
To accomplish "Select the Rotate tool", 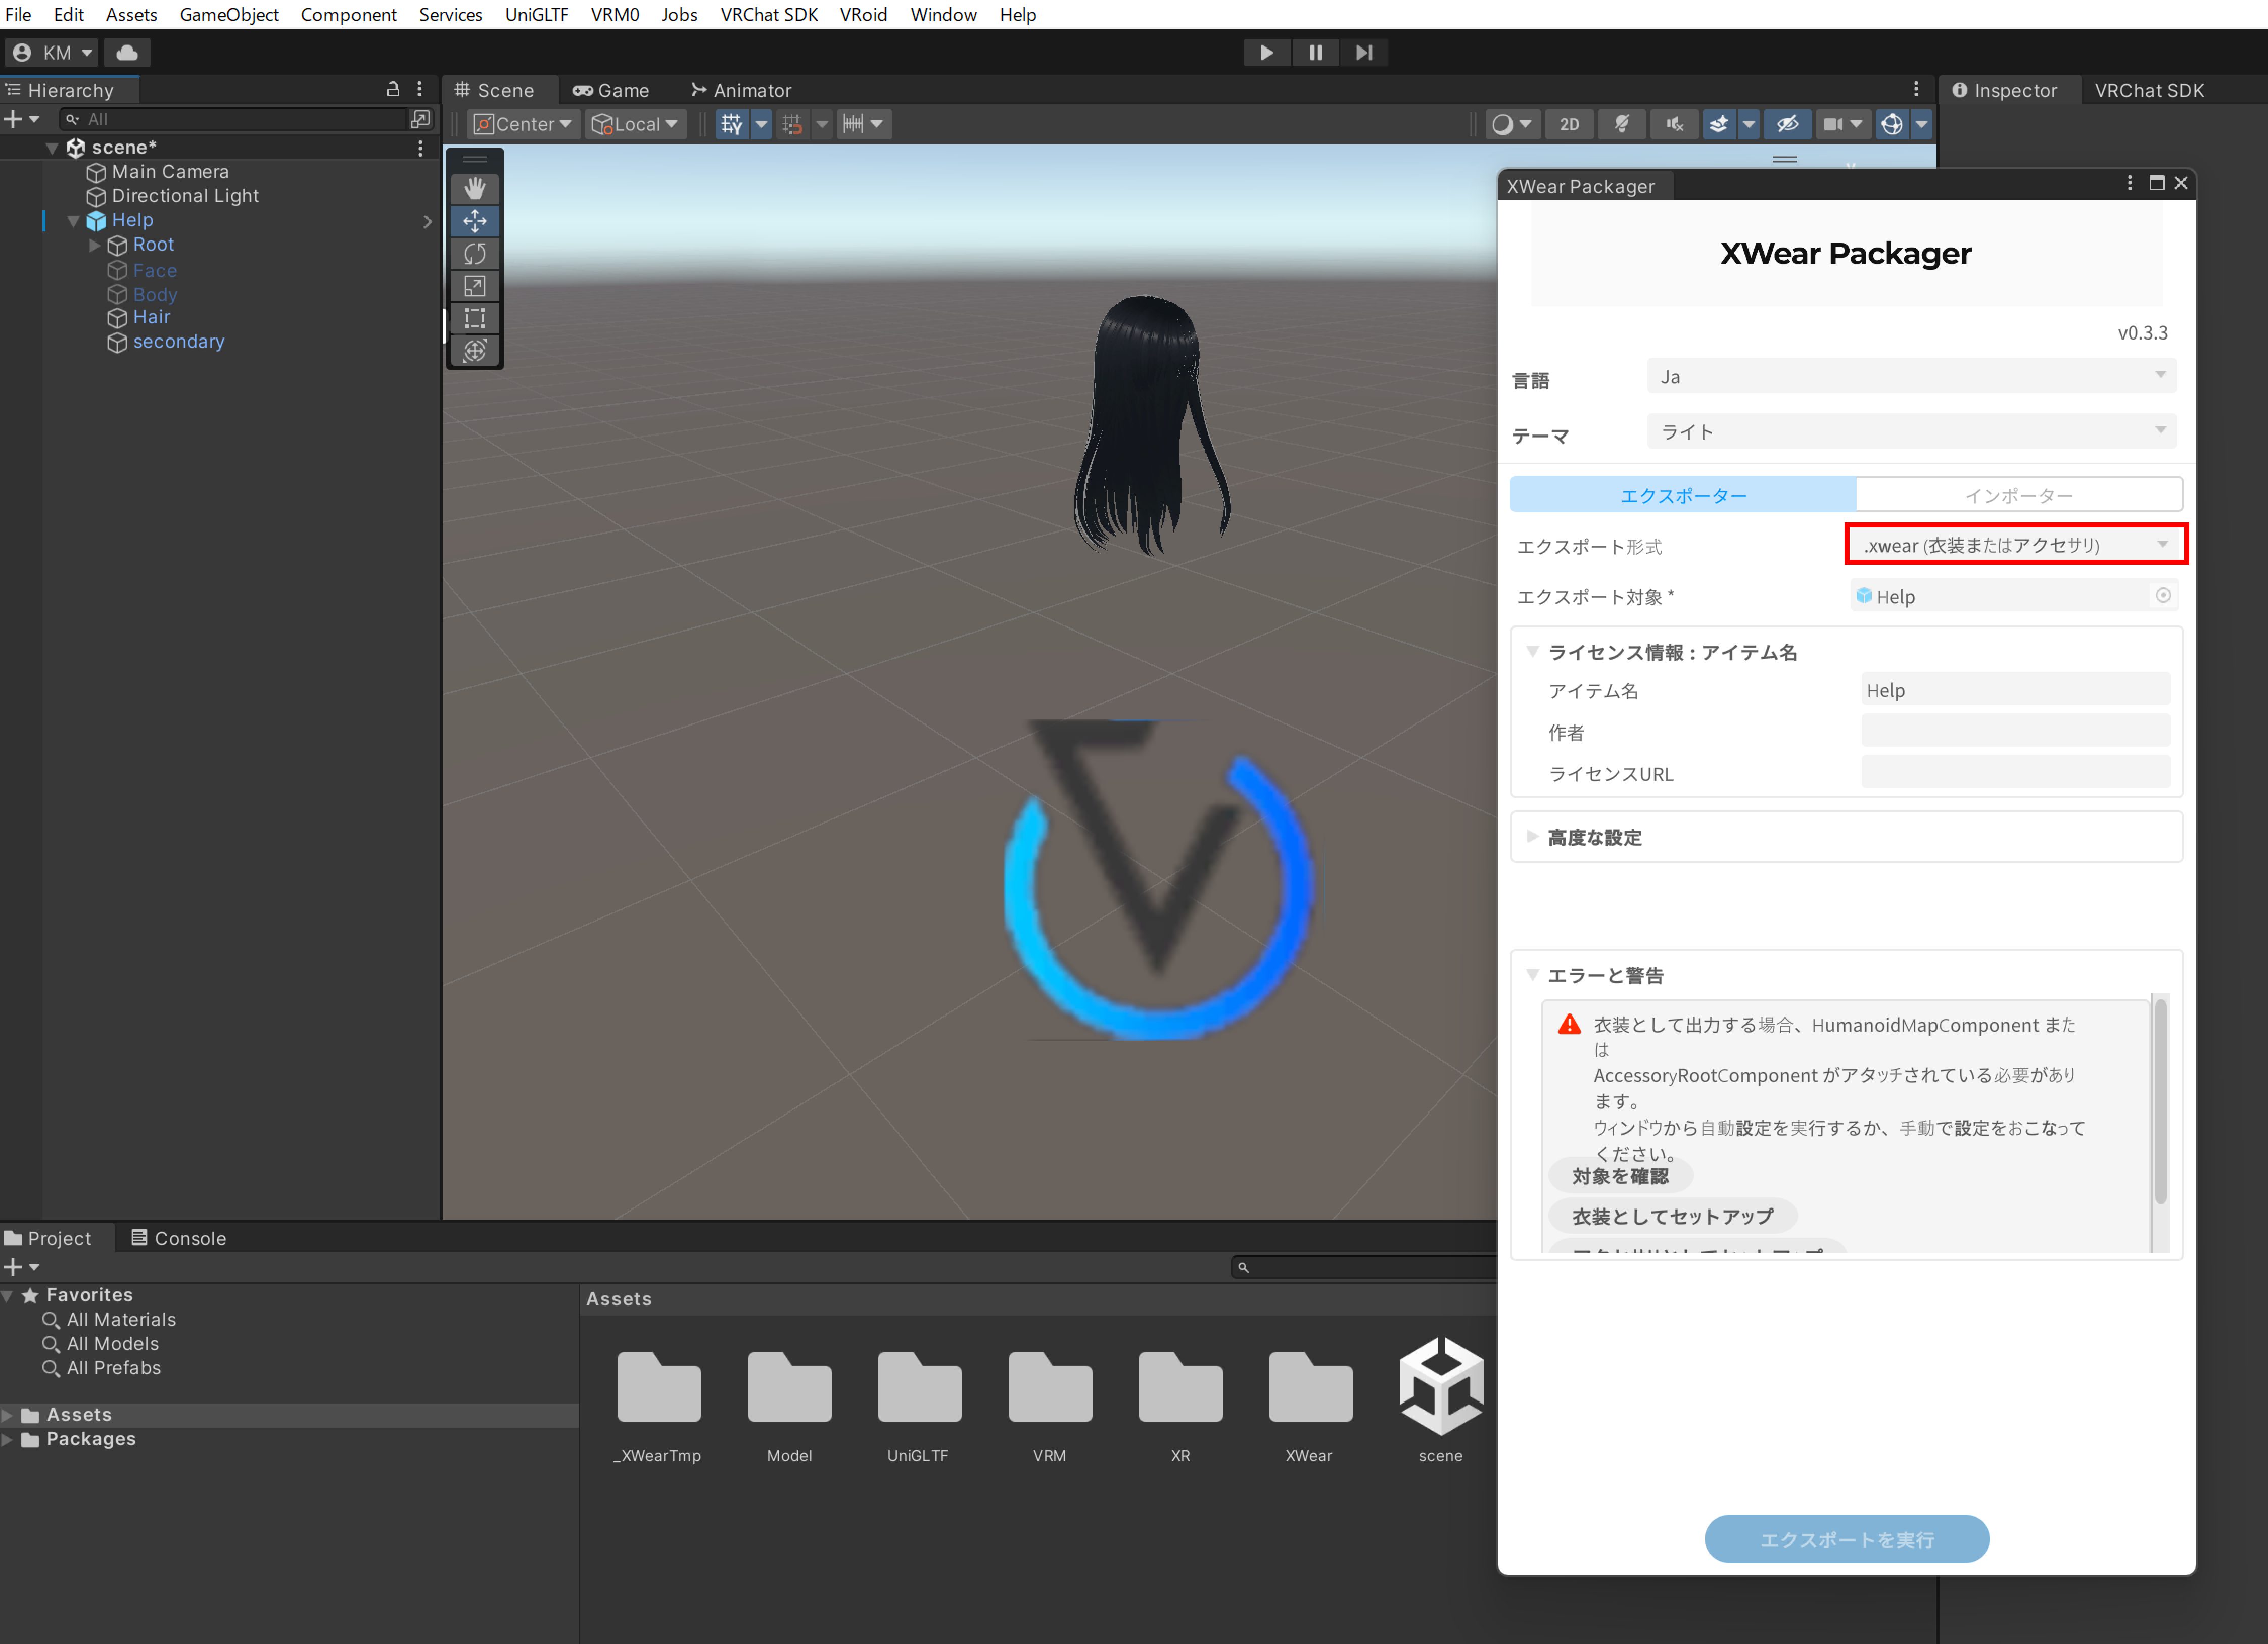I will click(x=475, y=254).
